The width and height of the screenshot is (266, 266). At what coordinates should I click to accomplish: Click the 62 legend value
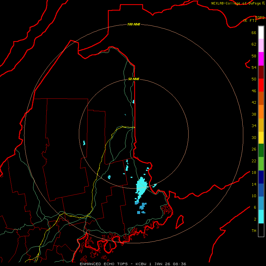(x=254, y=44)
